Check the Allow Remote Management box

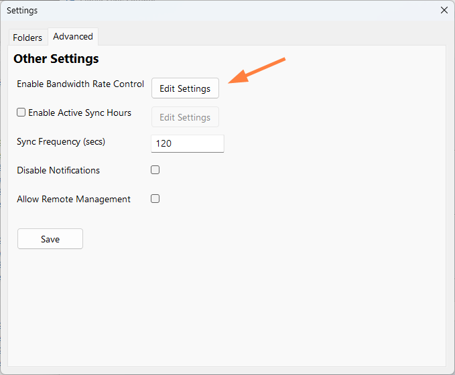155,199
